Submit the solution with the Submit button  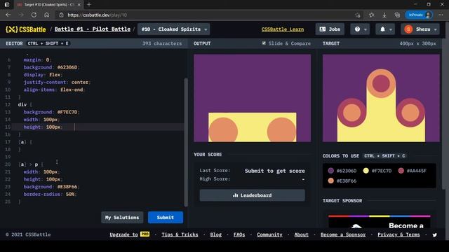(x=166, y=218)
